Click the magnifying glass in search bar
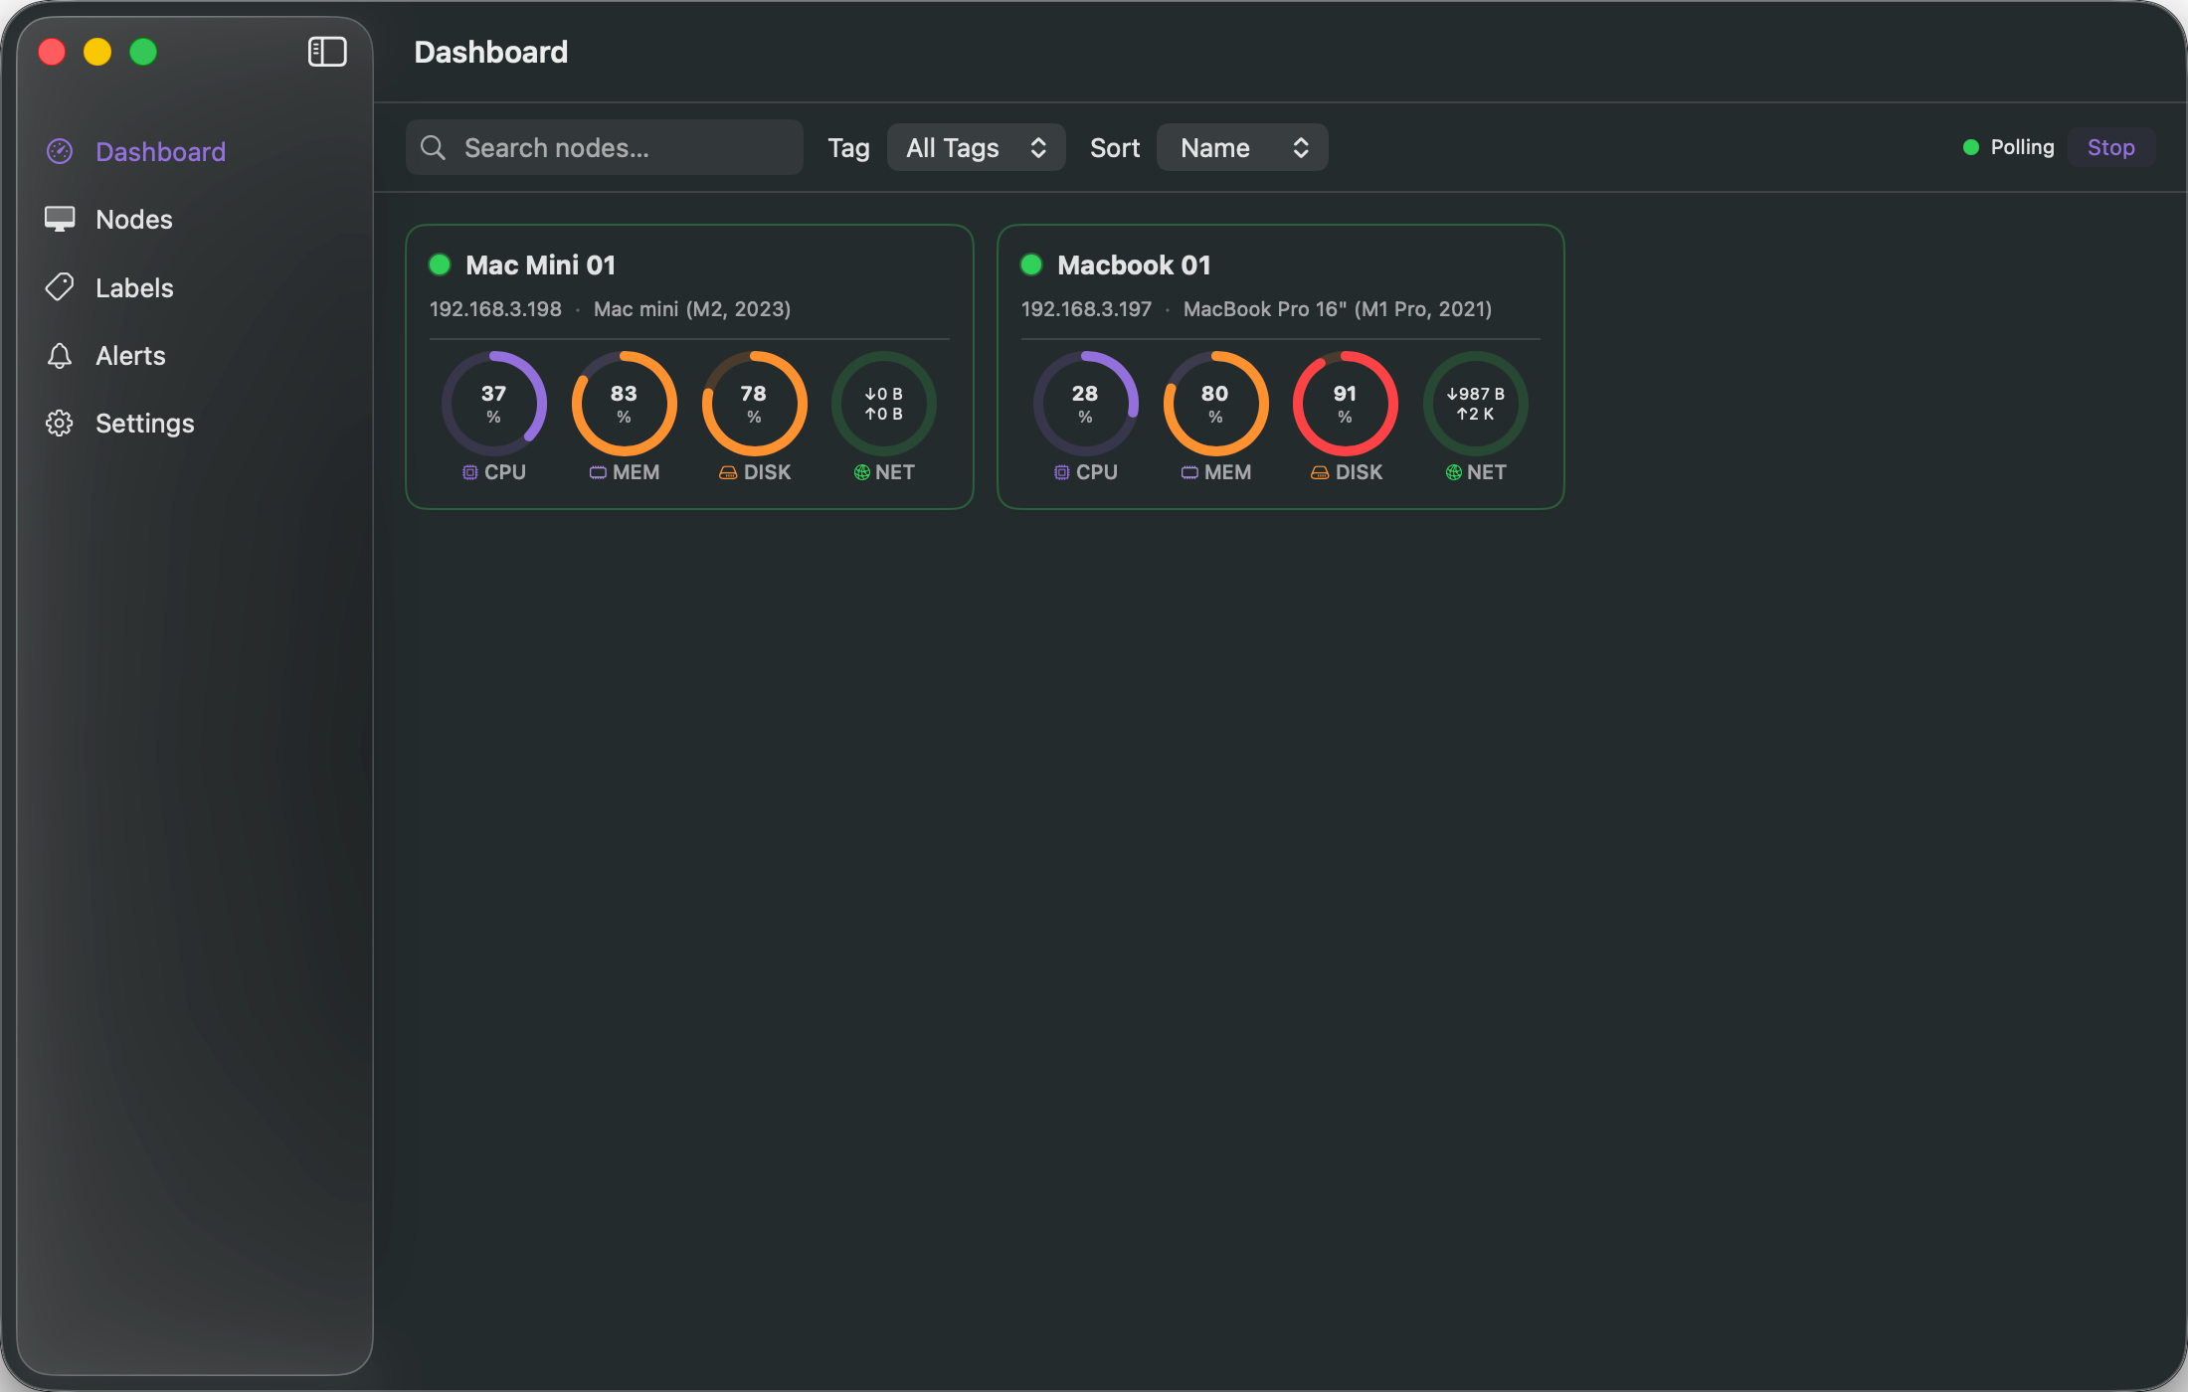This screenshot has width=2188, height=1392. coord(433,147)
